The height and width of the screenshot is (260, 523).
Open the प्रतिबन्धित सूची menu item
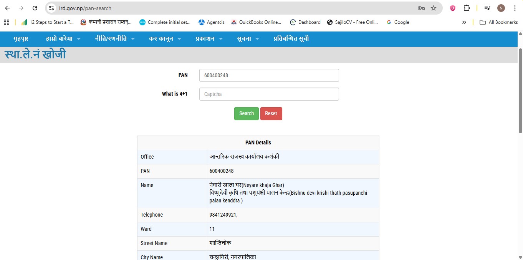[291, 39]
